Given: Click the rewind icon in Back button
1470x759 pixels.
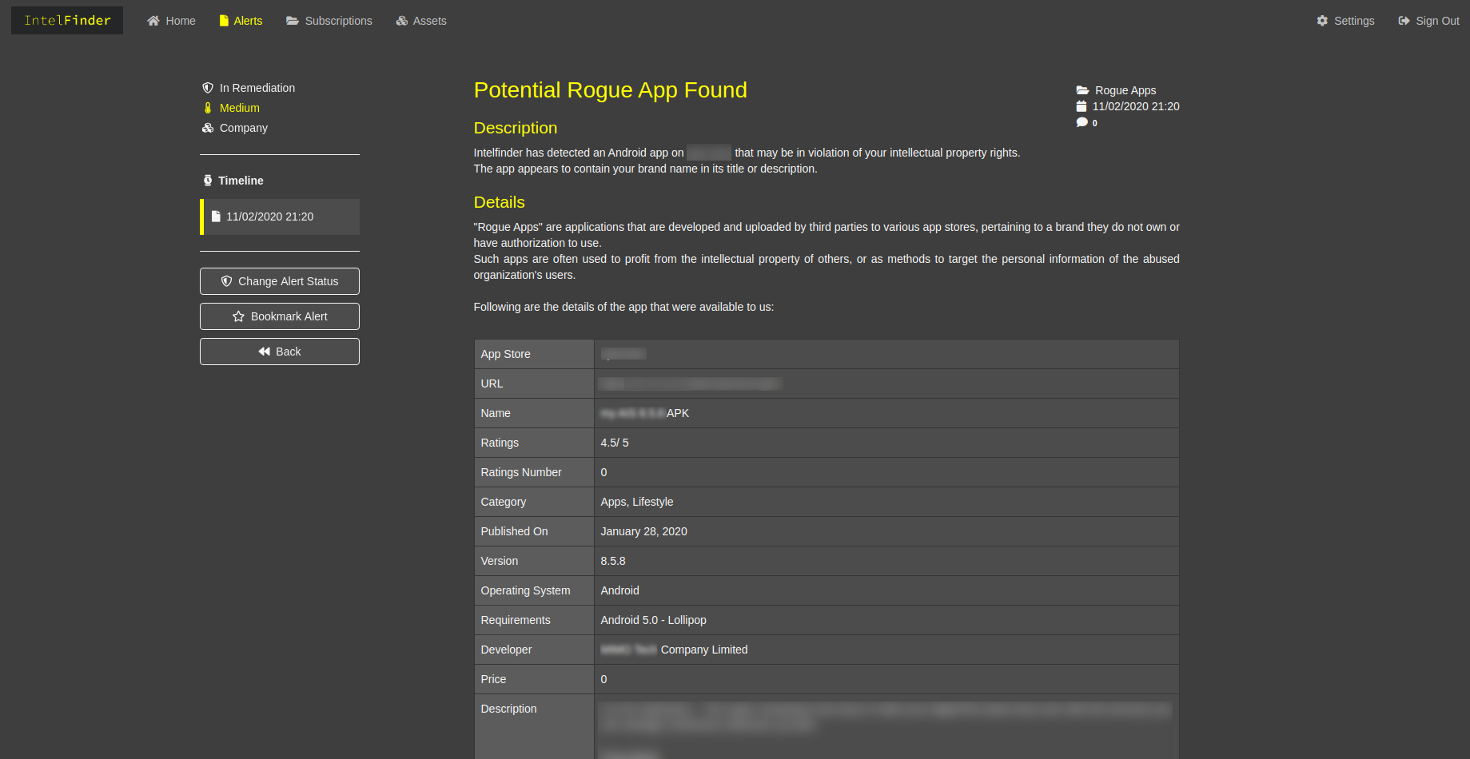Looking at the screenshot, I should [x=265, y=352].
